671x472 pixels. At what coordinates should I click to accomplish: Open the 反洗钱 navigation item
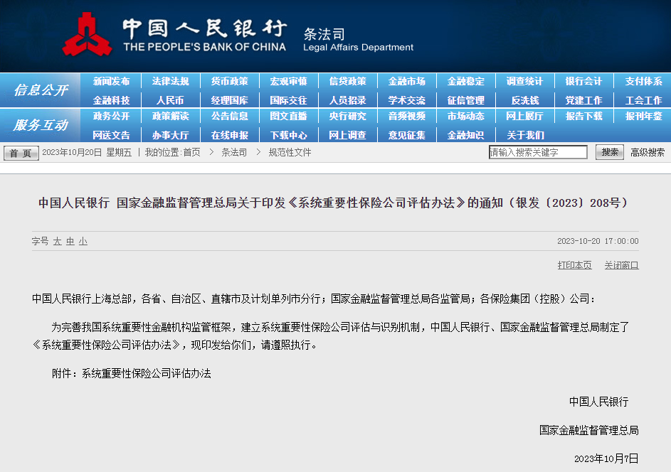click(525, 100)
